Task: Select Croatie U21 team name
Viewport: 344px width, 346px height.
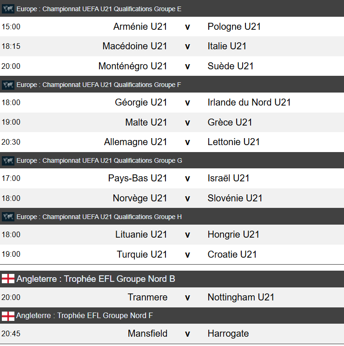Action: click(x=232, y=254)
